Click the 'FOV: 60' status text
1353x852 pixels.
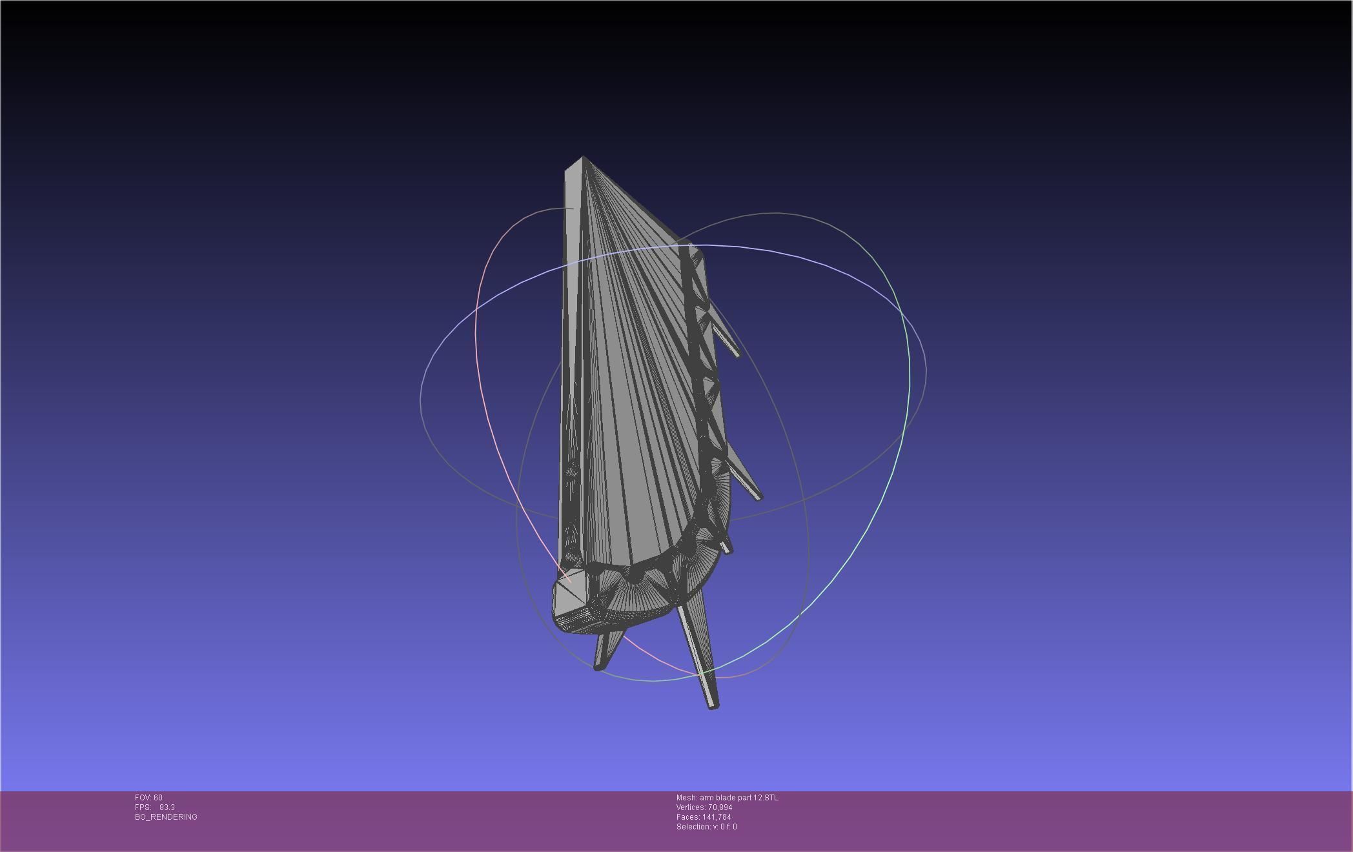148,798
